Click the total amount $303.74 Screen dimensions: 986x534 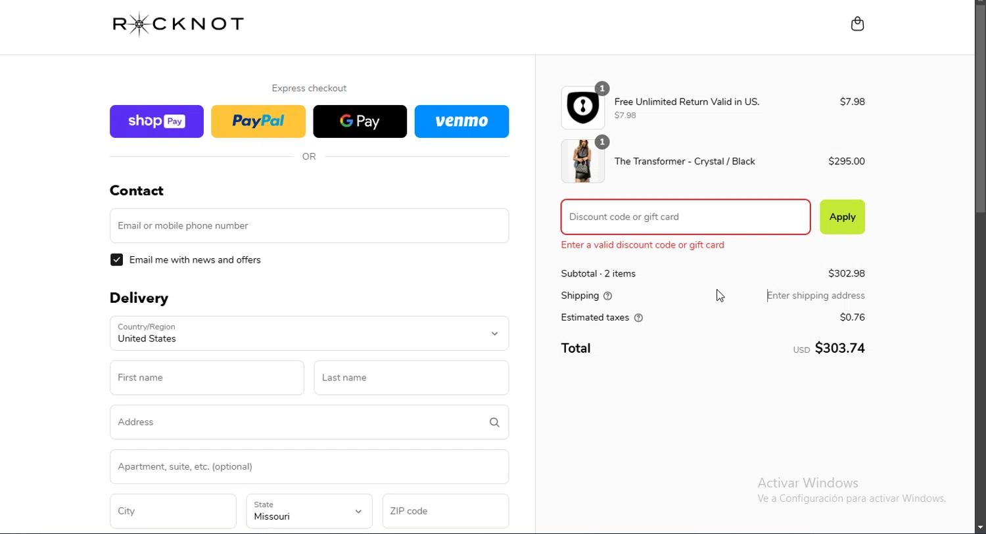[x=840, y=348]
